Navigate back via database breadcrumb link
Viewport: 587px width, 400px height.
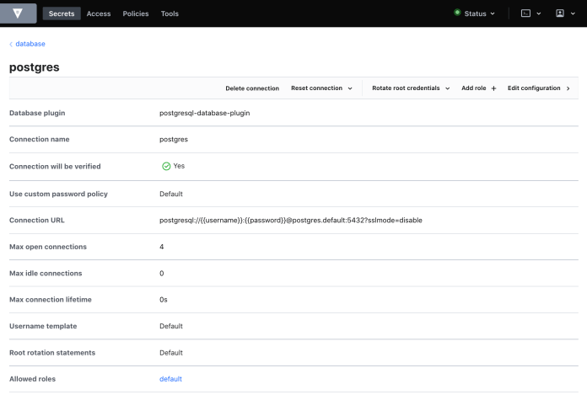coord(30,44)
